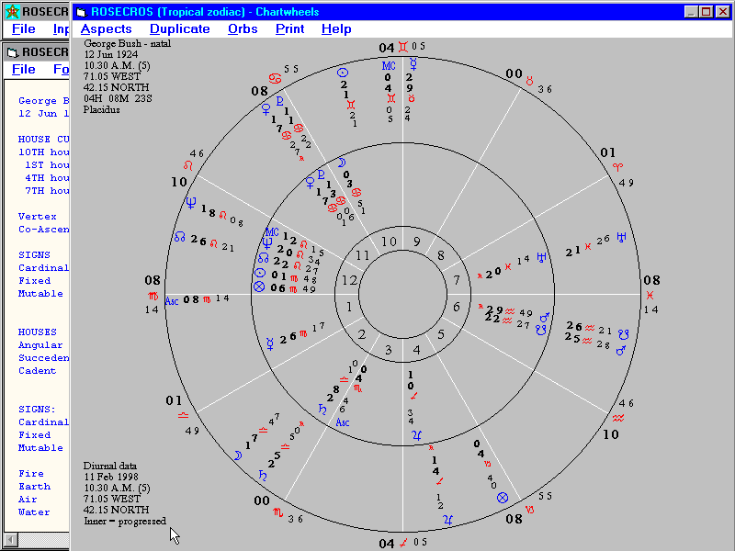Click the green star ROSECROS icon

point(10,11)
